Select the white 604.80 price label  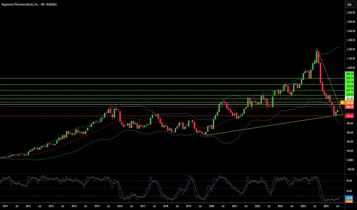[349, 99]
